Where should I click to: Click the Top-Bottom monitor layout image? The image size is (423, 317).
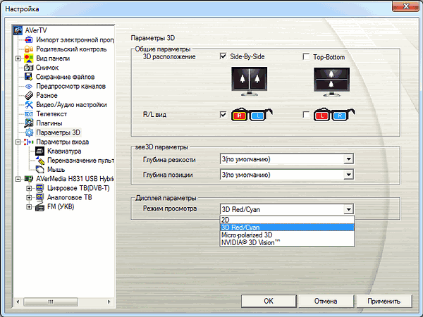(x=331, y=82)
